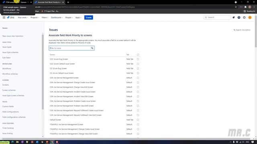Open the IT Project Plan bookmark
The image size is (257, 144).
click(50, 11)
